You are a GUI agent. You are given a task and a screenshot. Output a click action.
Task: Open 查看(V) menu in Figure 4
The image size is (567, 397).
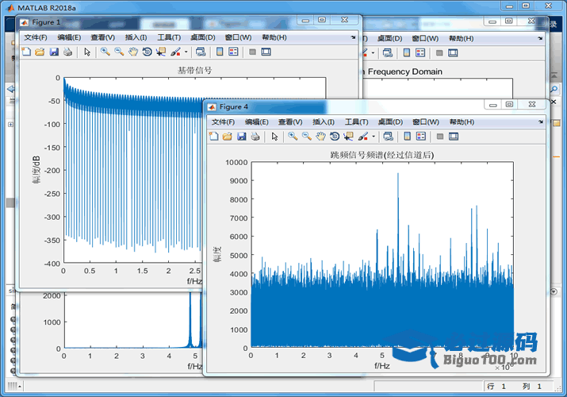point(290,122)
